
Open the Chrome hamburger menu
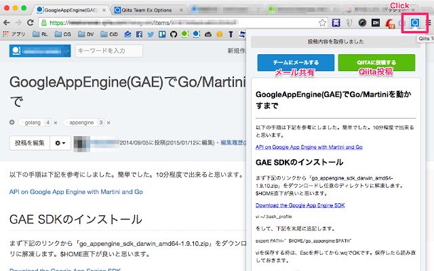point(428,22)
